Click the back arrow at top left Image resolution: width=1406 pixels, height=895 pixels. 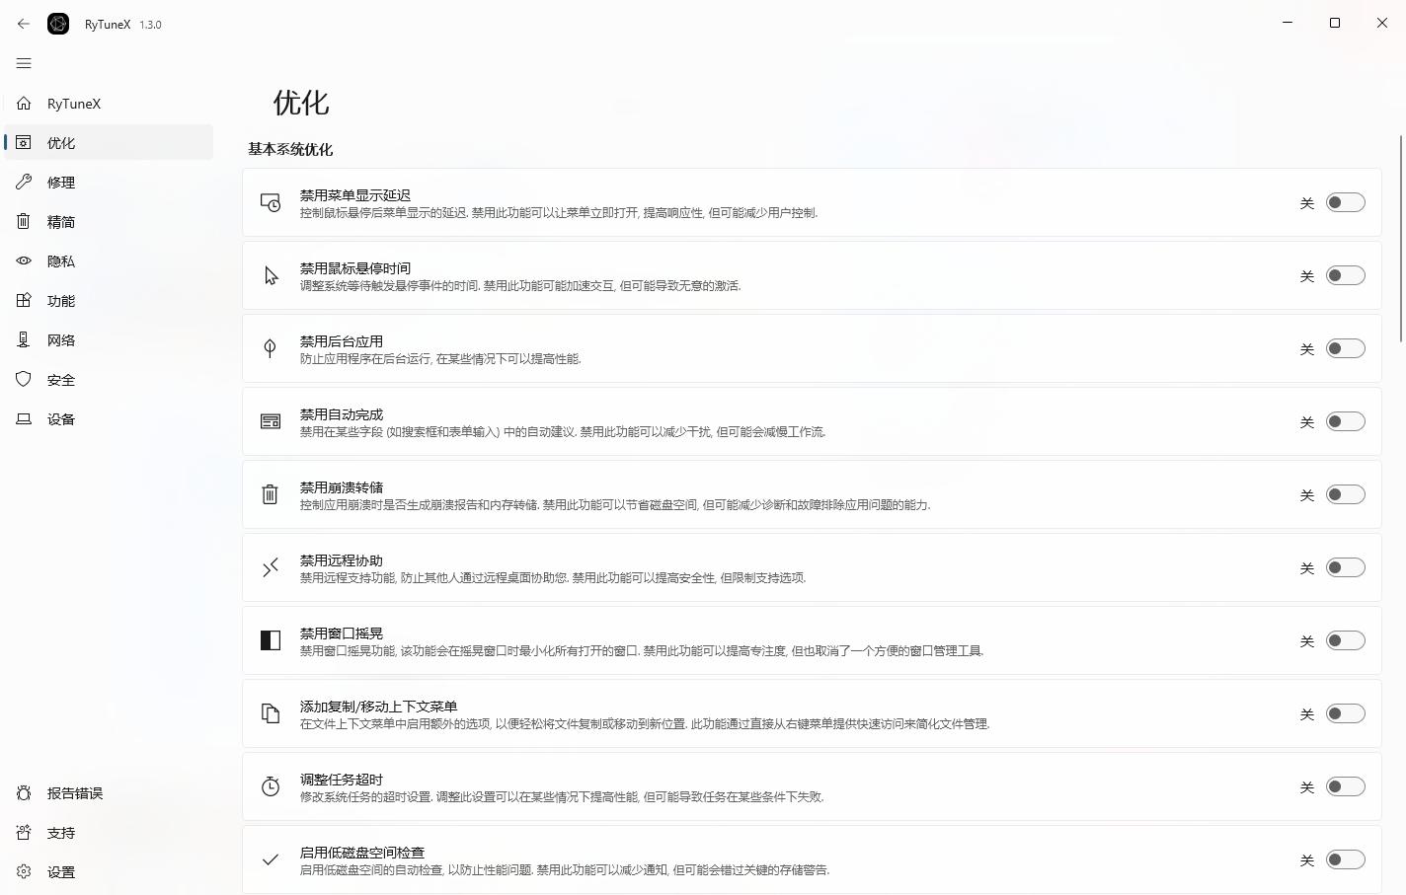coord(23,24)
